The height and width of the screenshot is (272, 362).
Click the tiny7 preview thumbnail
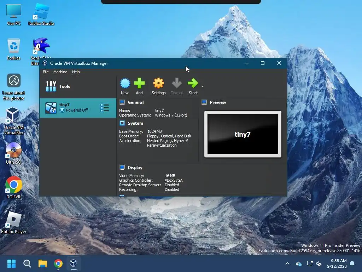243,134
